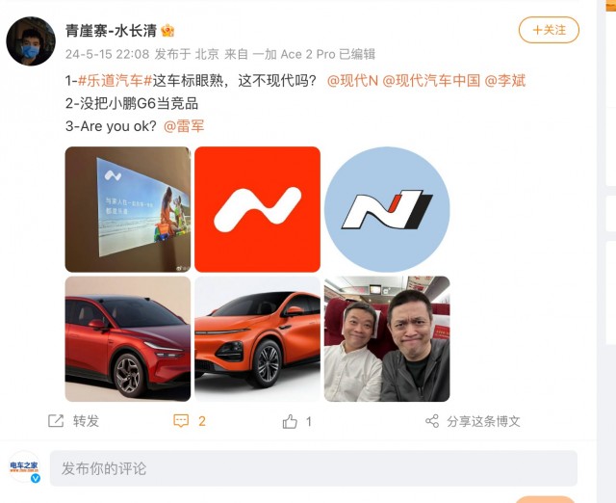
Task: Open the orange-red wave logo image
Action: point(257,209)
